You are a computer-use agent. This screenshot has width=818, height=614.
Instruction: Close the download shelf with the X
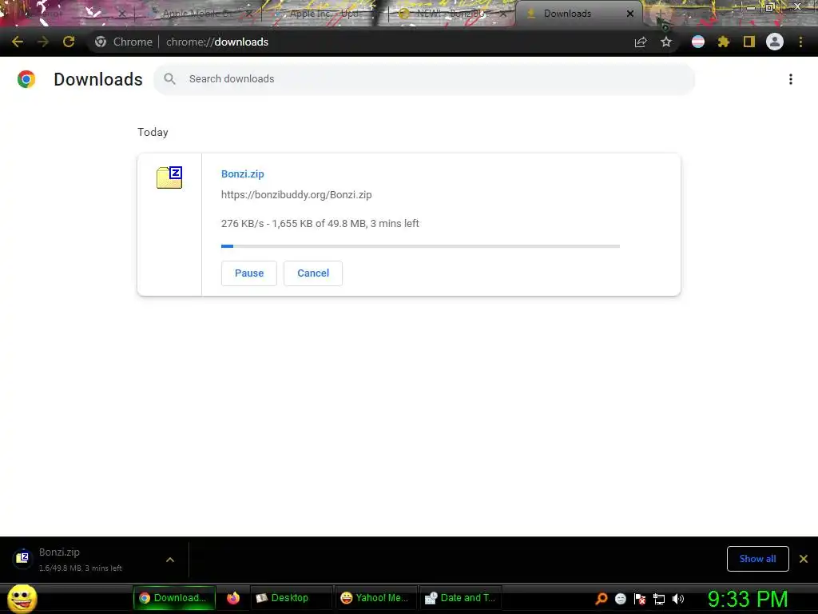coord(804,559)
